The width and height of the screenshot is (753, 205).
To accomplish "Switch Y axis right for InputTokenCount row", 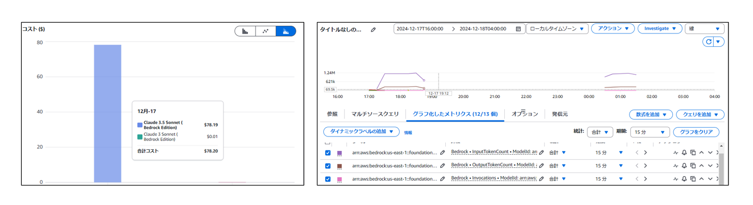I will click(645, 152).
